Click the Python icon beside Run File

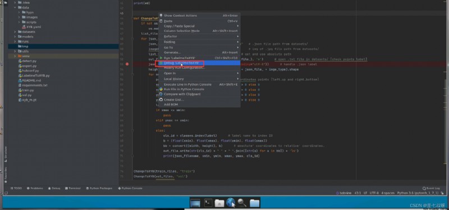[x=161, y=89]
